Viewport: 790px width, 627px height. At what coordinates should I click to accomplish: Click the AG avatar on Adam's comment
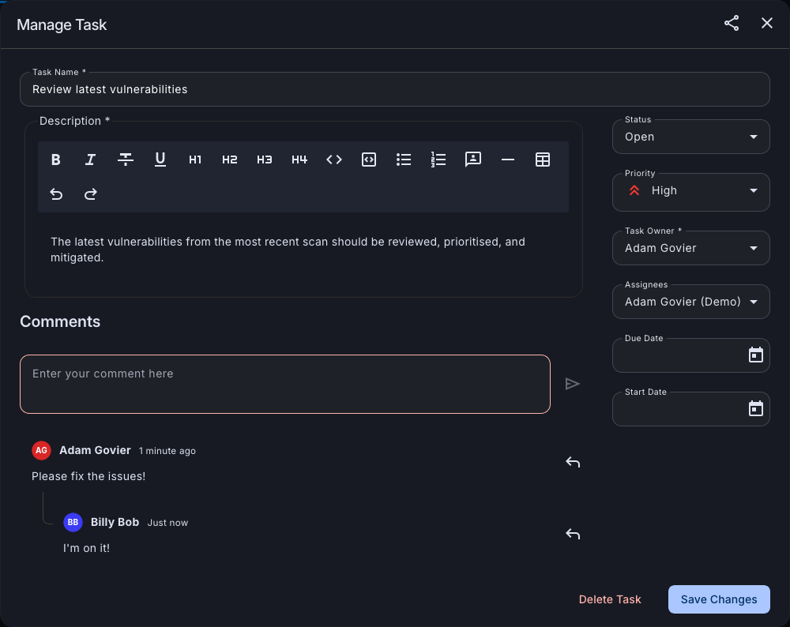(41, 450)
